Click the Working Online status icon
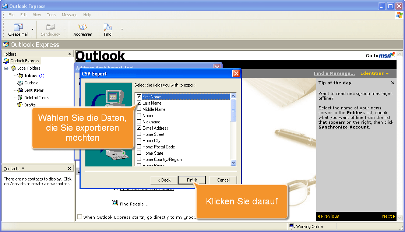The height and width of the screenshot is (232, 405). 292,226
